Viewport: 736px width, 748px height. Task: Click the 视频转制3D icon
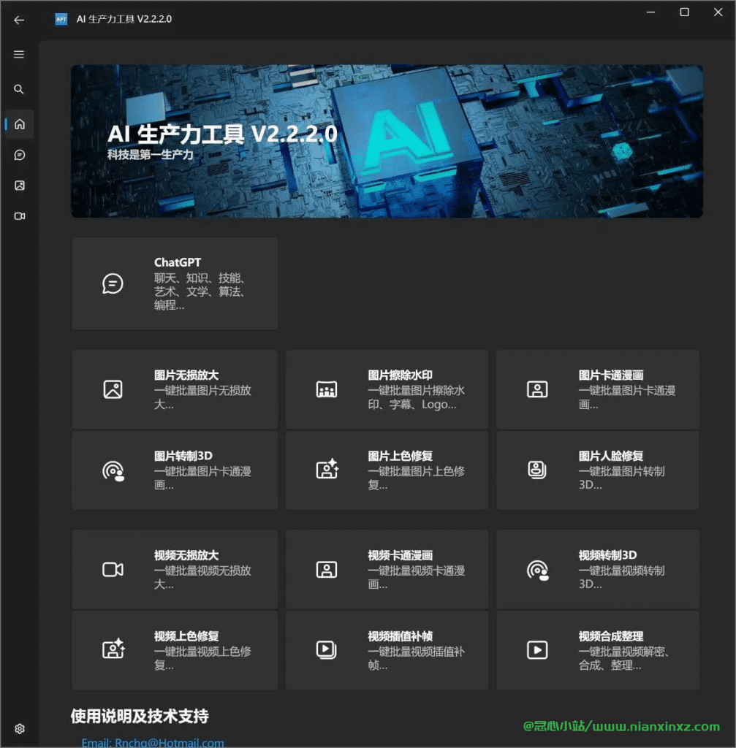point(538,570)
